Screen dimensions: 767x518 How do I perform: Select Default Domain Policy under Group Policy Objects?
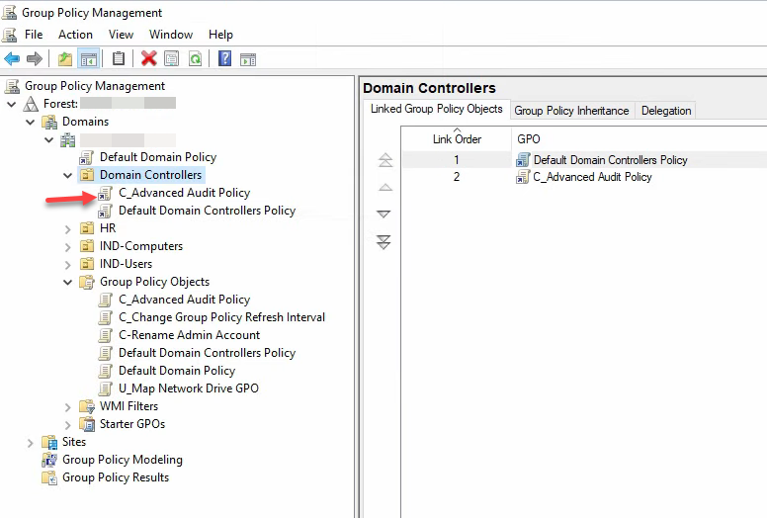(x=177, y=371)
